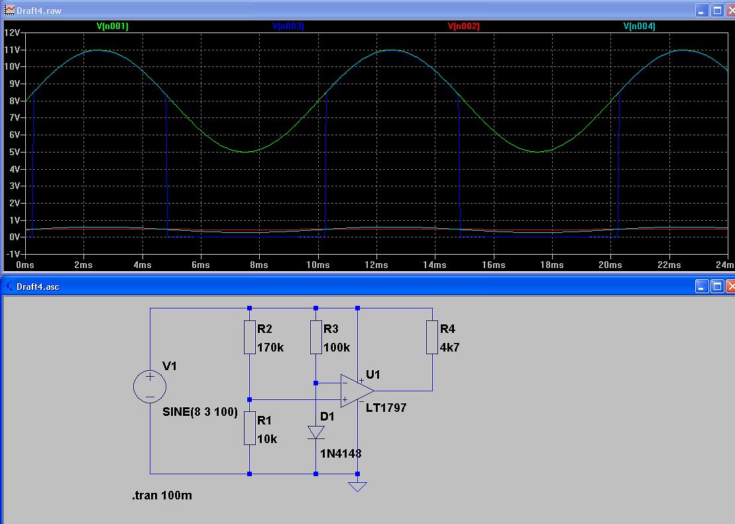Screen dimensions: 735x524
Task: Click the V(n001) trace label
Action: coord(113,27)
